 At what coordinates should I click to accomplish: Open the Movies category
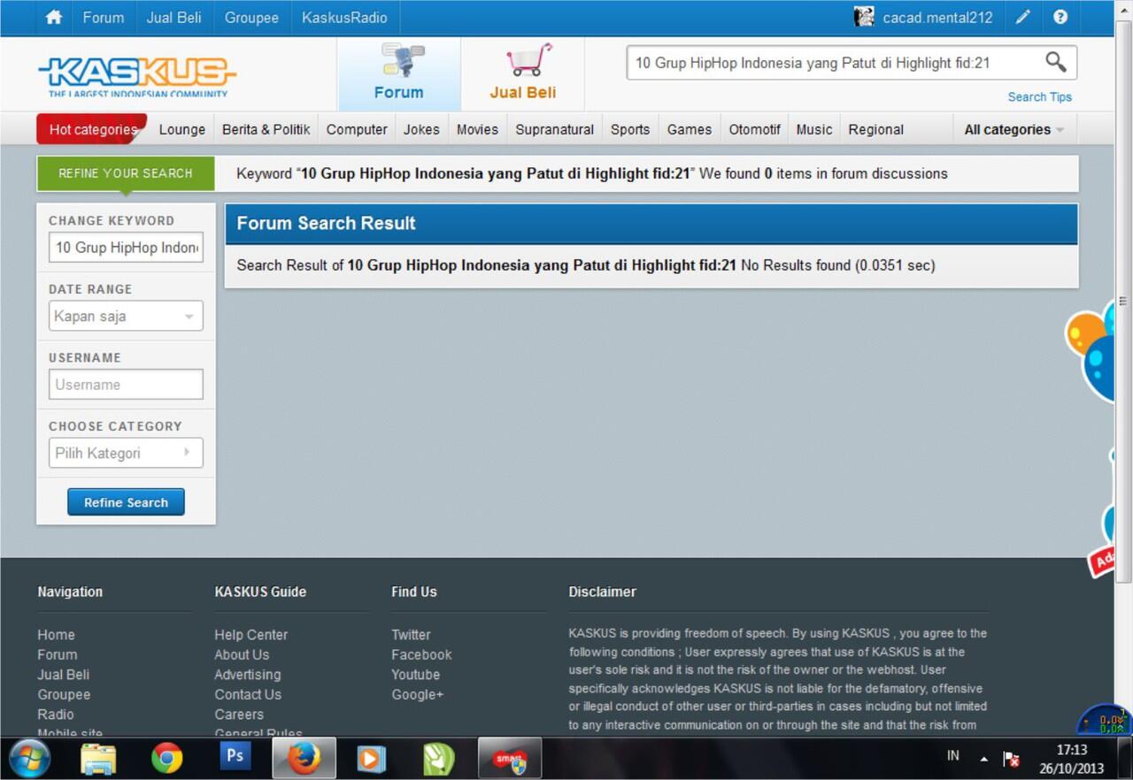(477, 129)
